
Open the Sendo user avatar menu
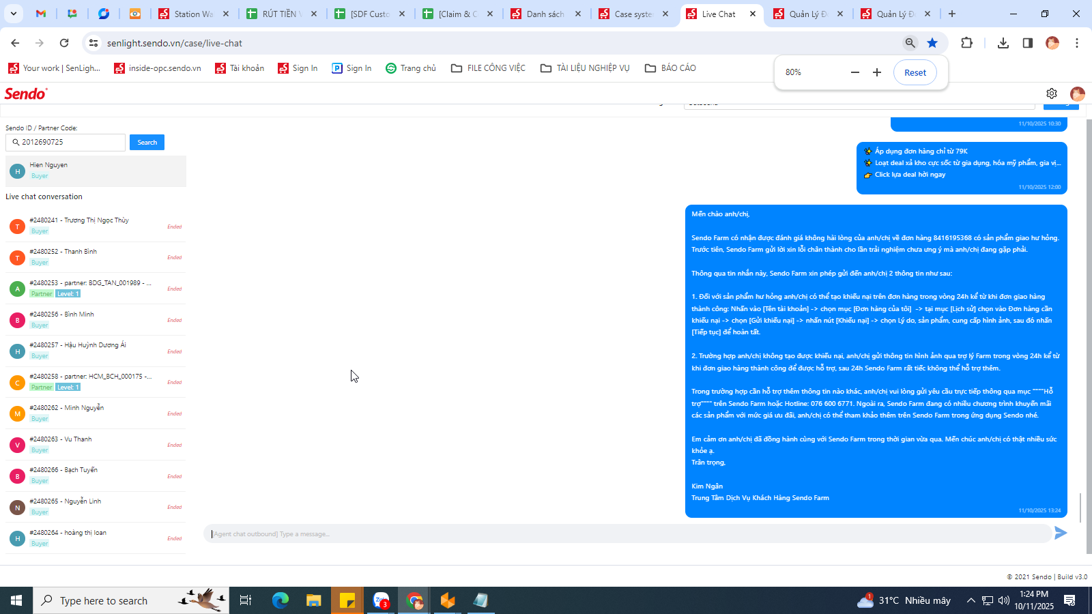click(x=1078, y=93)
